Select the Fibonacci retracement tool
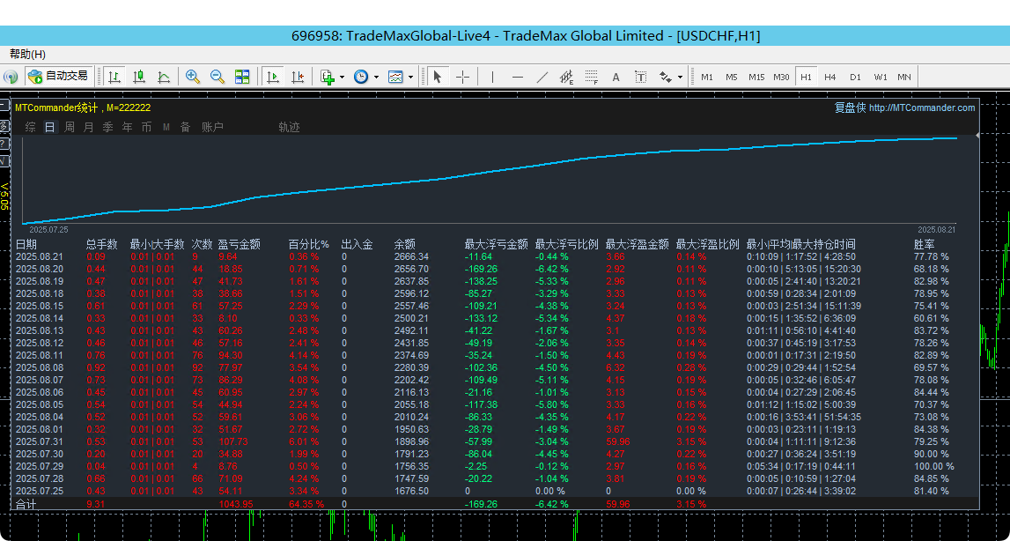 point(591,77)
